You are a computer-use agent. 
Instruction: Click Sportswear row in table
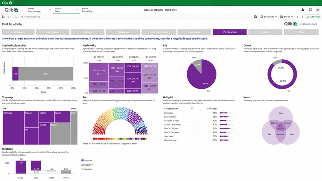coord(200,136)
